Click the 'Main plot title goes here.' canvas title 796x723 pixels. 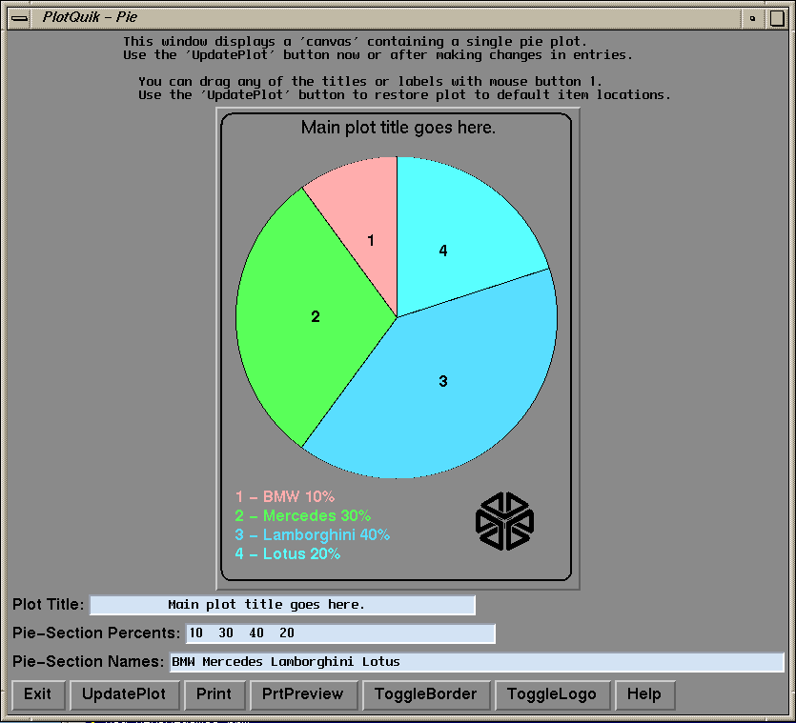click(x=398, y=128)
